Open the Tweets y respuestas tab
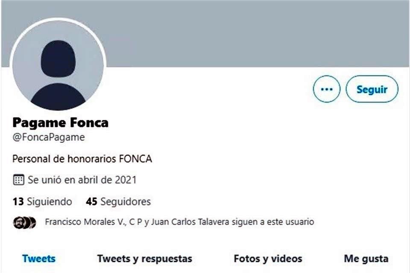The image size is (410, 273). pyautogui.click(x=145, y=258)
